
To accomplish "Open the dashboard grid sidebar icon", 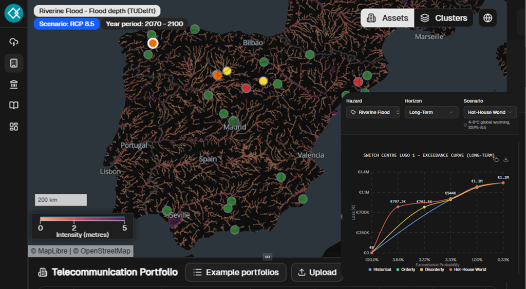I will (x=14, y=127).
